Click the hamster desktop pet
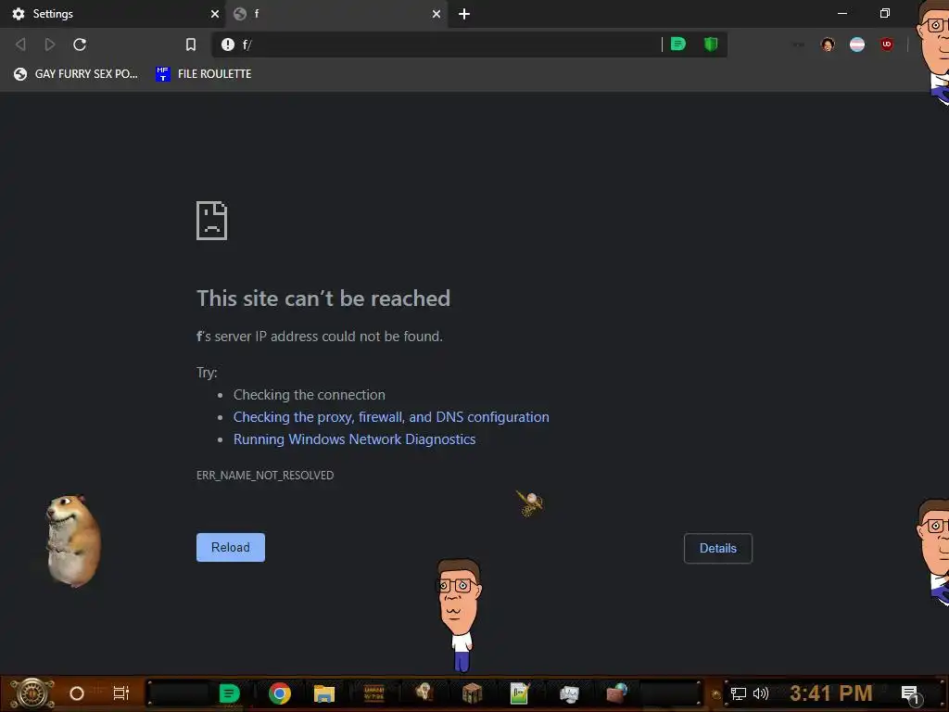The image size is (949, 712). [x=74, y=540]
